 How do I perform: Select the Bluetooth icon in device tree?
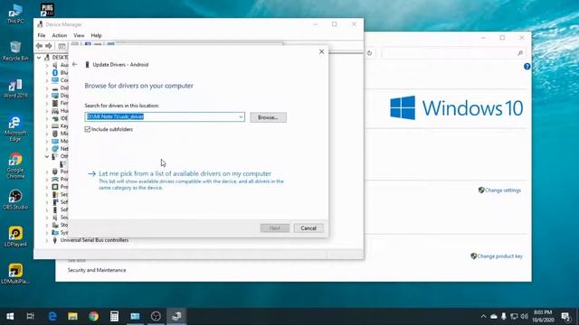pos(55,72)
